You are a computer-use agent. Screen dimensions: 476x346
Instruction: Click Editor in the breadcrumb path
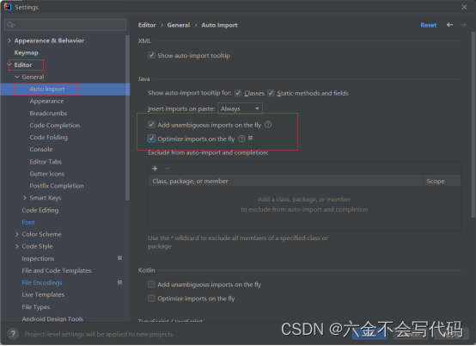click(147, 25)
